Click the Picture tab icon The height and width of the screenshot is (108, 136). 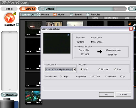38,14
